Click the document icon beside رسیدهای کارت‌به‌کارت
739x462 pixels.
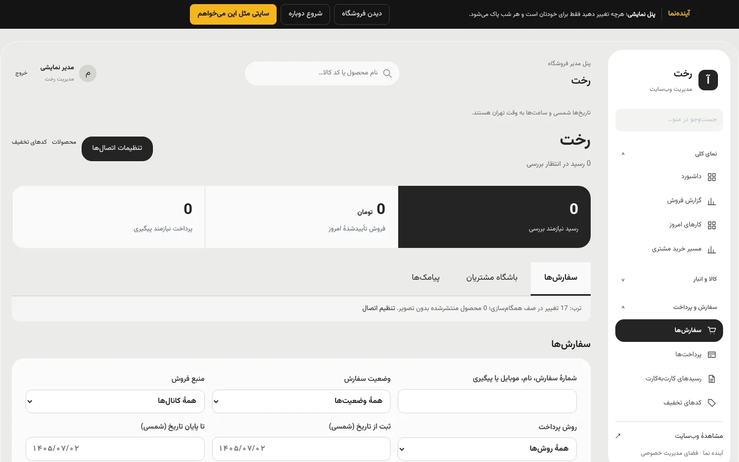(x=711, y=379)
